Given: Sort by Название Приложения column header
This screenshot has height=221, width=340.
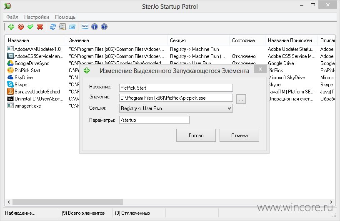Looking at the screenshot, I should point(291,40).
